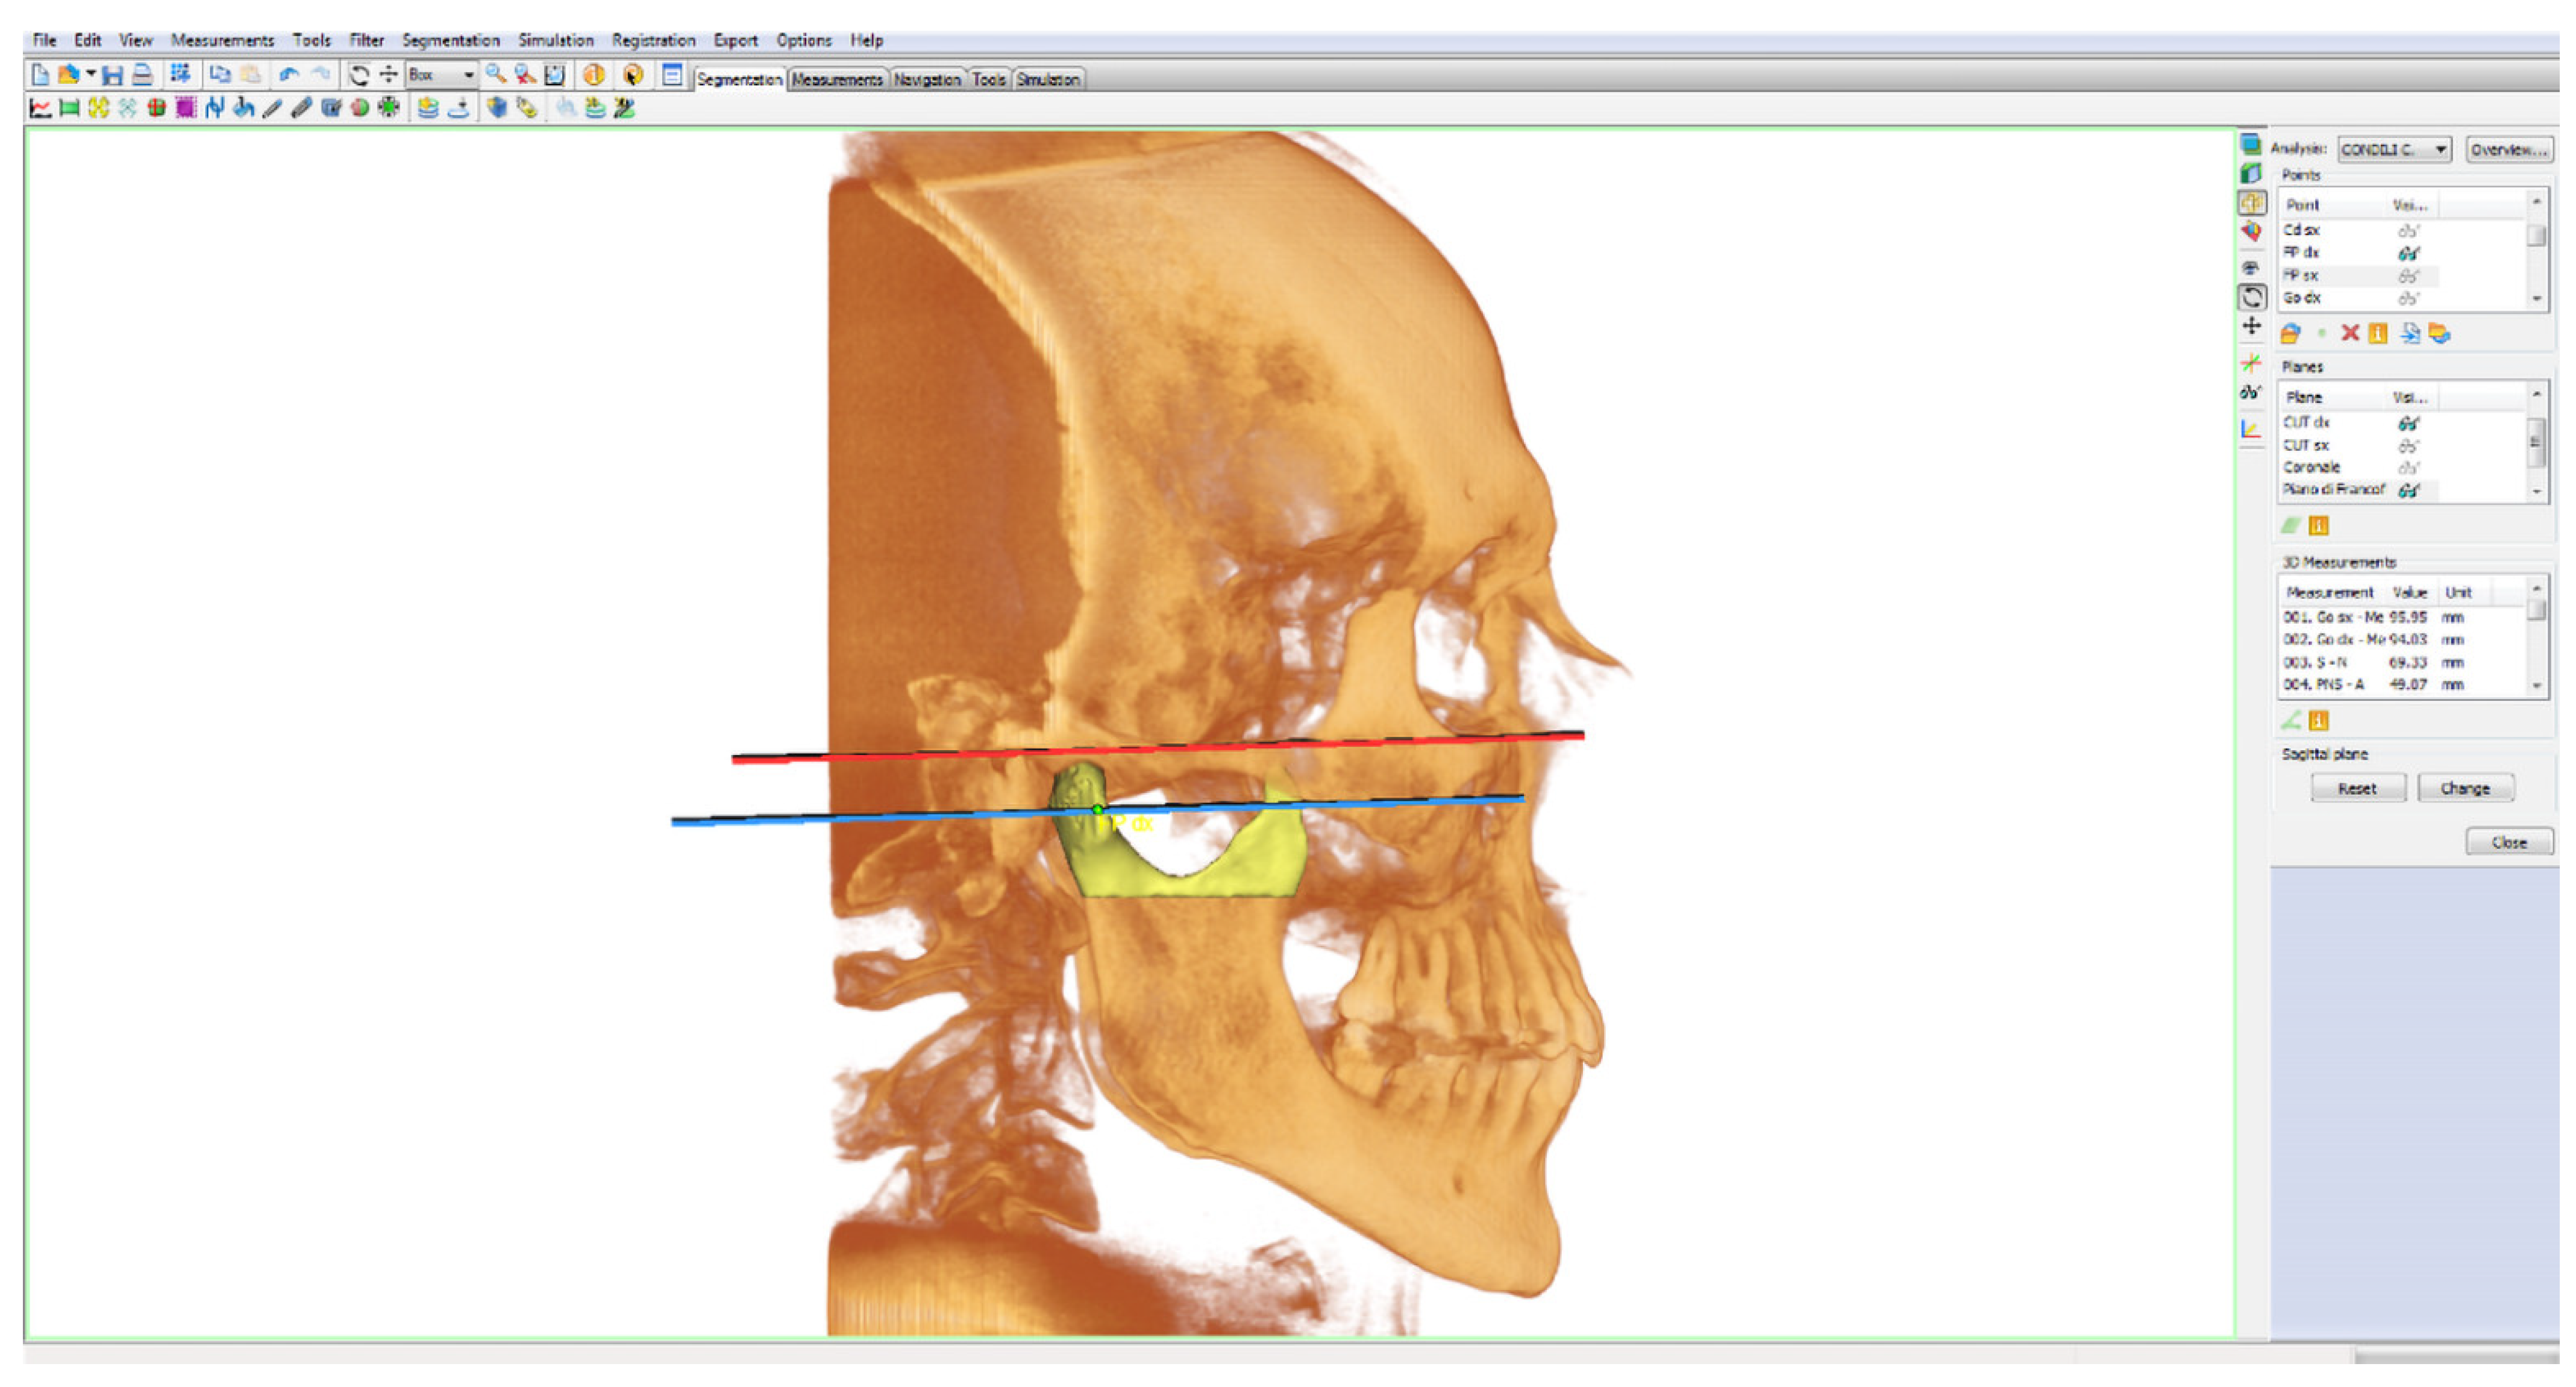Select the magnifier zoom tool
Viewport: 2576px width, 1387px height.
(495, 75)
